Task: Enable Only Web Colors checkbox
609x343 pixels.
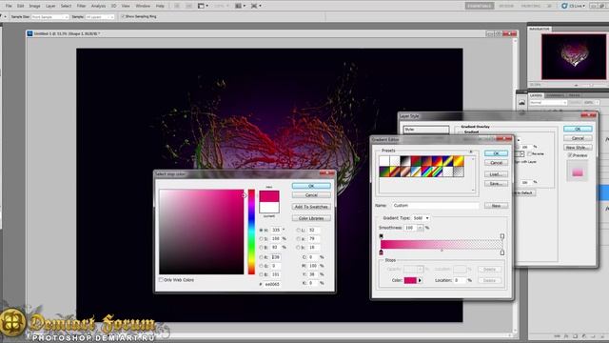Action: coord(161,280)
